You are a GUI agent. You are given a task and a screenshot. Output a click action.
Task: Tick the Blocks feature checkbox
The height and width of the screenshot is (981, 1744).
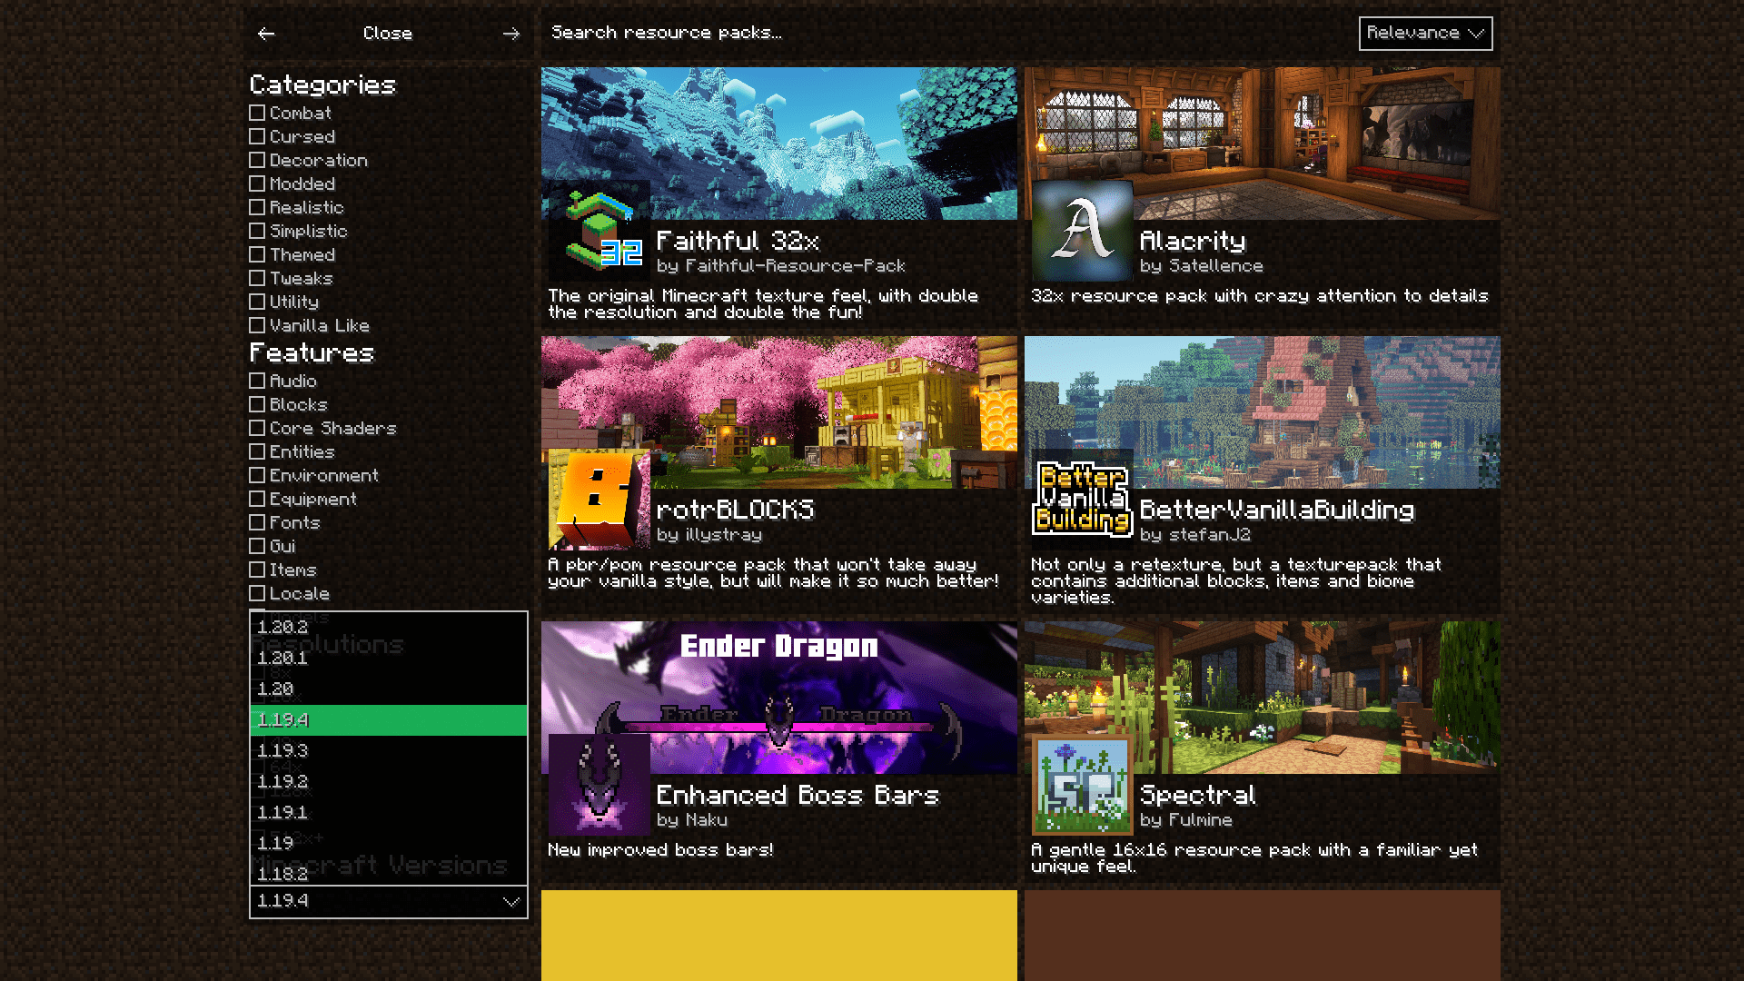tap(257, 404)
